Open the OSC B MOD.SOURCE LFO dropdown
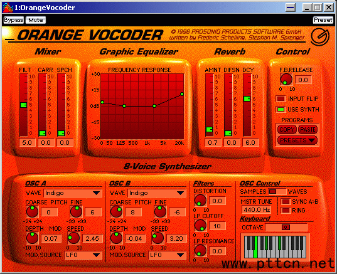337x274 pixels. pos(167,255)
